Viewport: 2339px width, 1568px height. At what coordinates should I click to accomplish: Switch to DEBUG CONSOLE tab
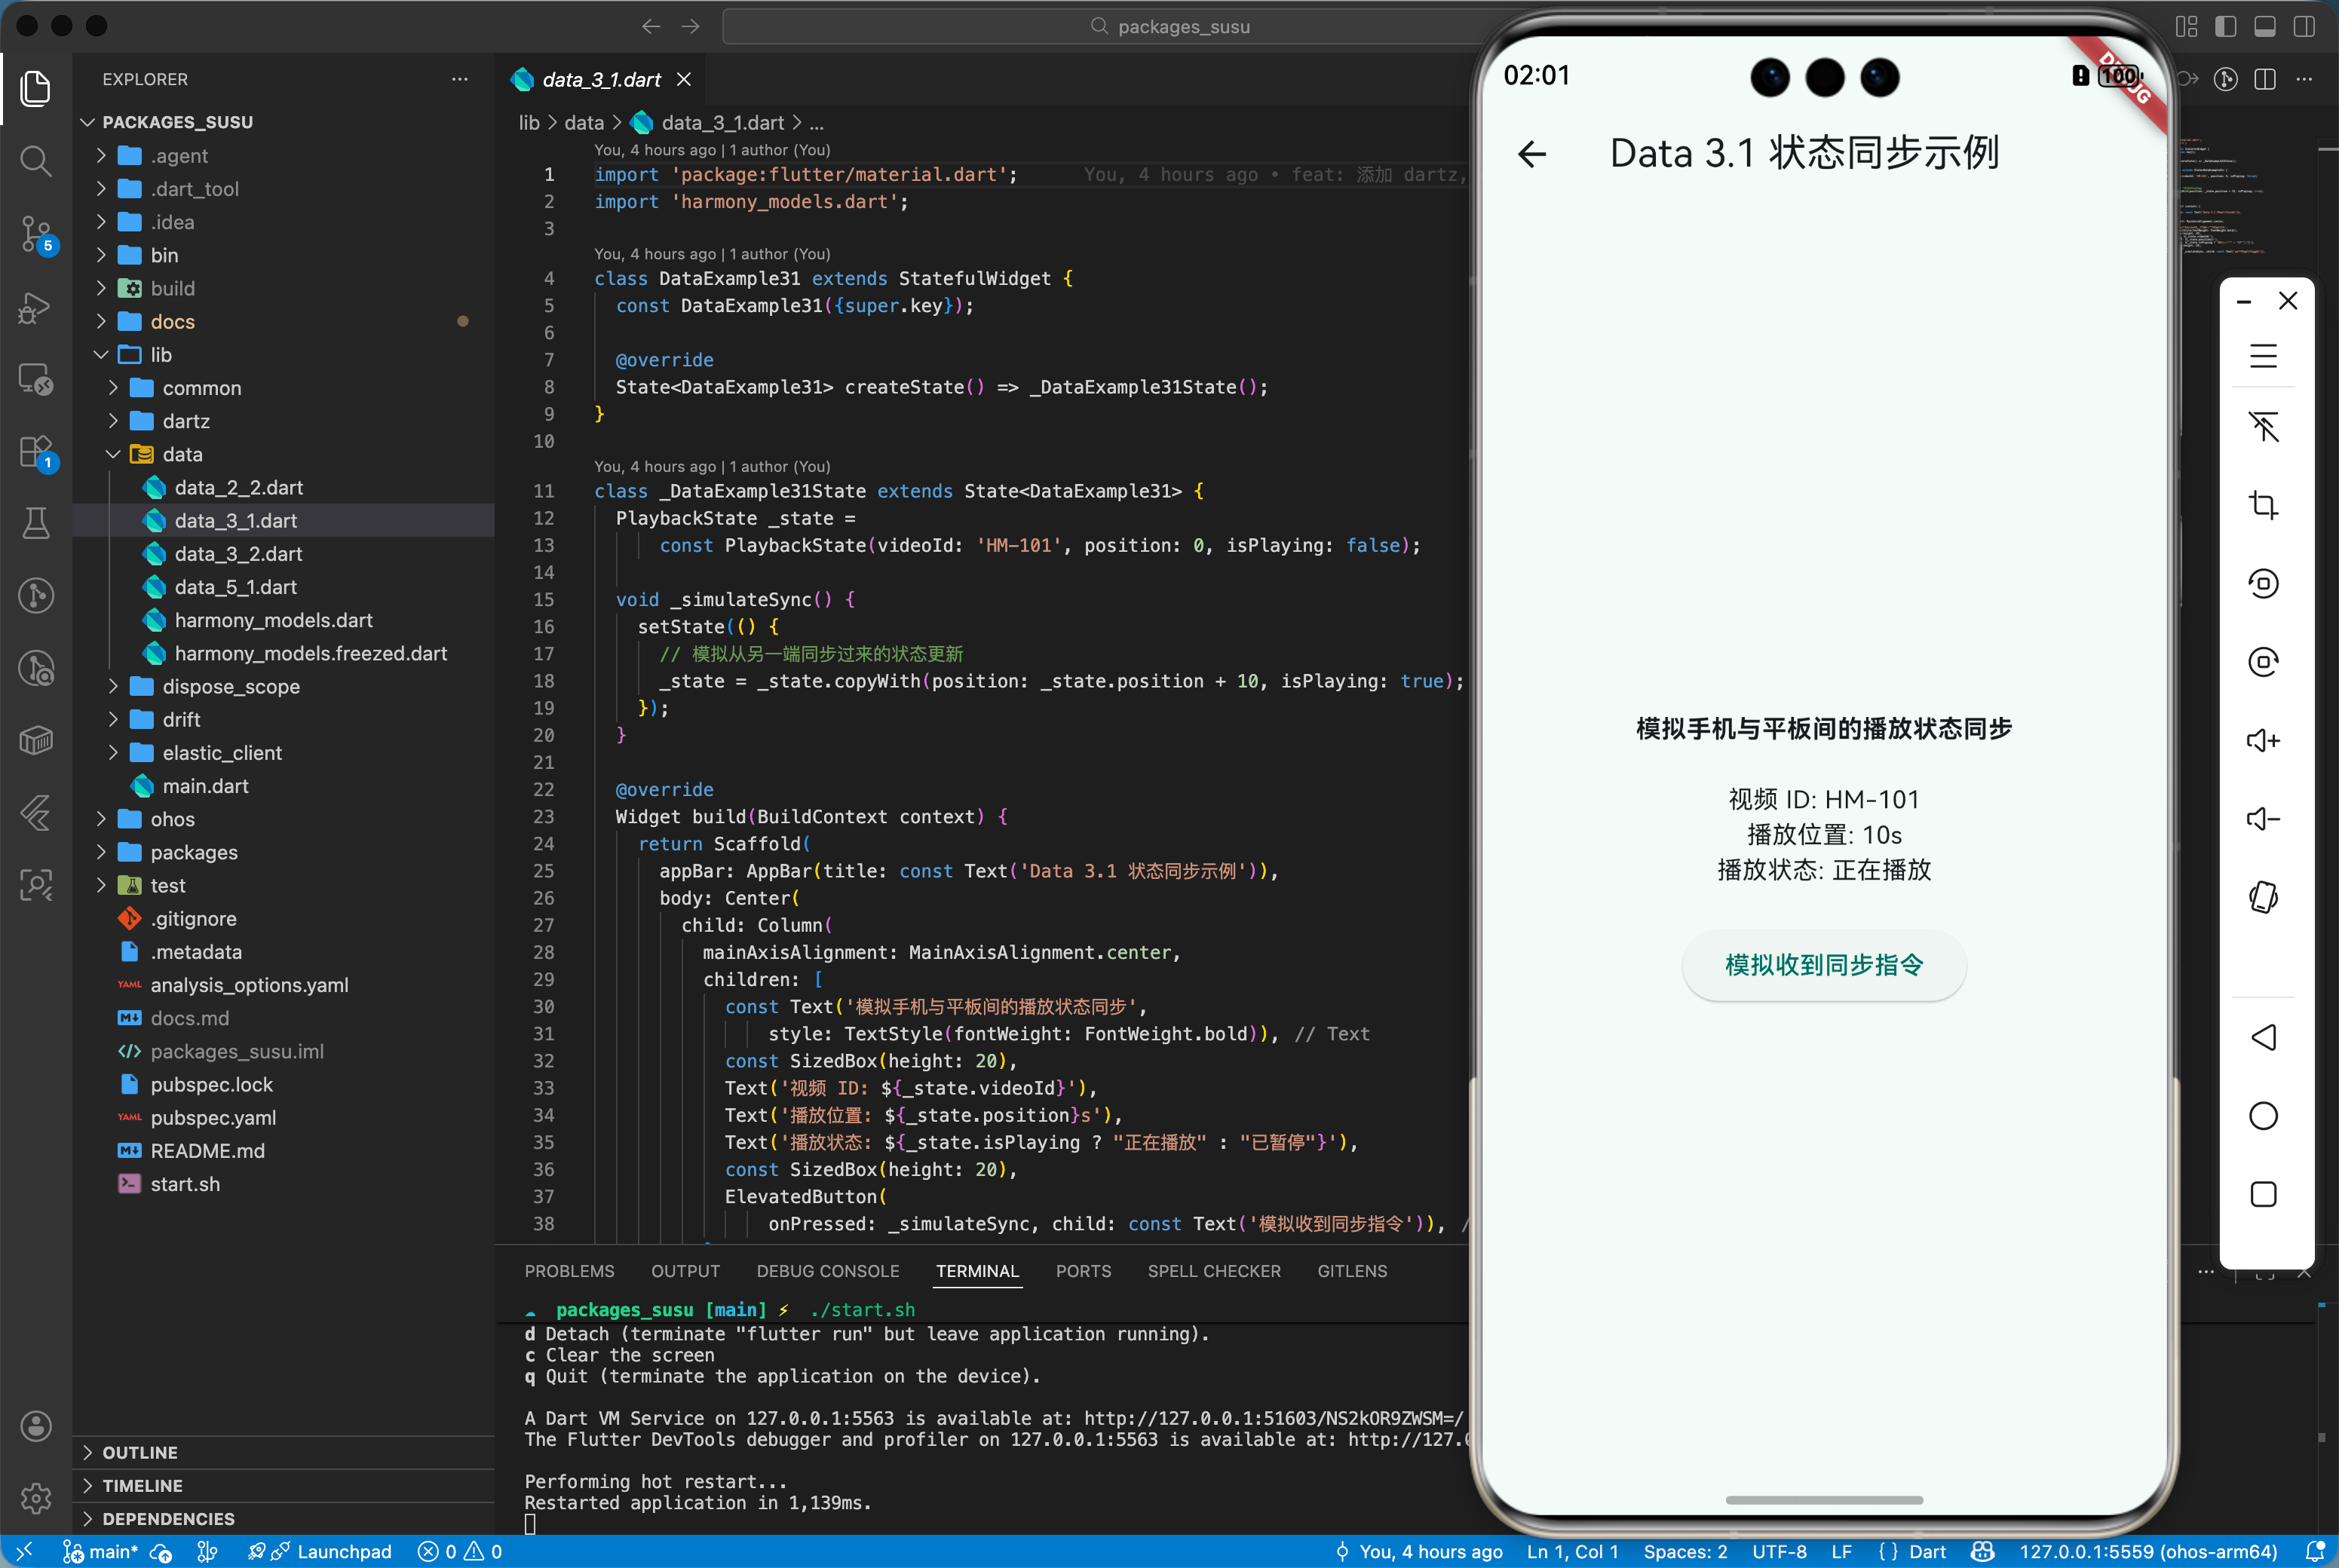tap(827, 1271)
